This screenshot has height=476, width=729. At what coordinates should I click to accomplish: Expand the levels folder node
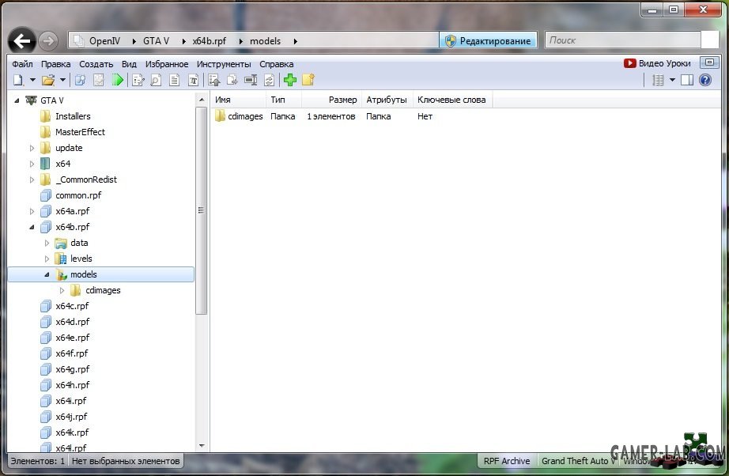[47, 259]
